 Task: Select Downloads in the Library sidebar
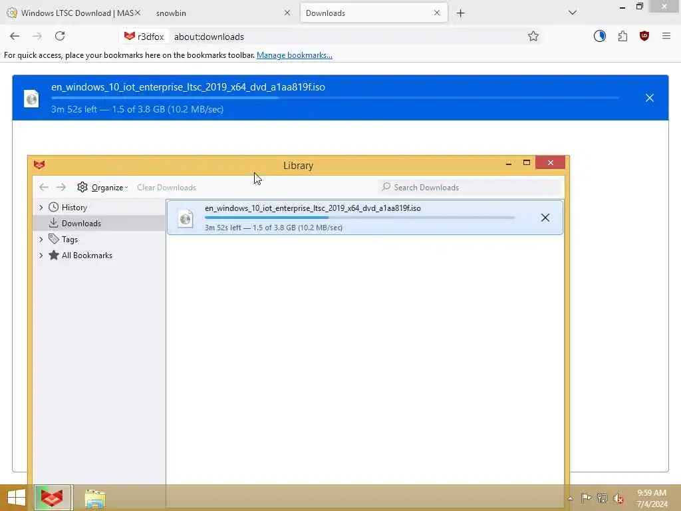pyautogui.click(x=81, y=224)
